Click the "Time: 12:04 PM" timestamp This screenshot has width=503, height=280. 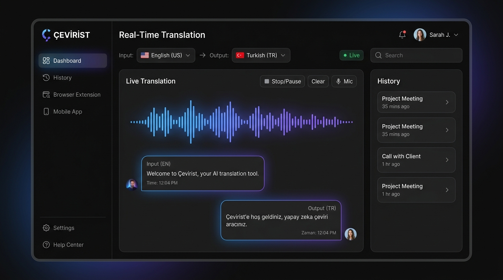pyautogui.click(x=162, y=183)
